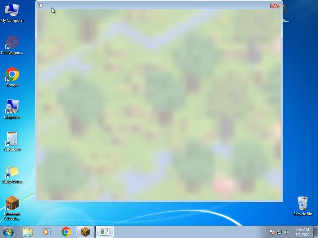Viewport: 318px width, 238px height.
Task: Show date and time from clock
Action: (302, 232)
